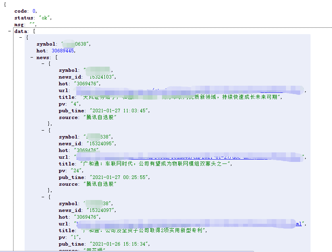Viewport: 332px width, 252px height.
Task: Open the second news item url link
Action: tap(179, 157)
